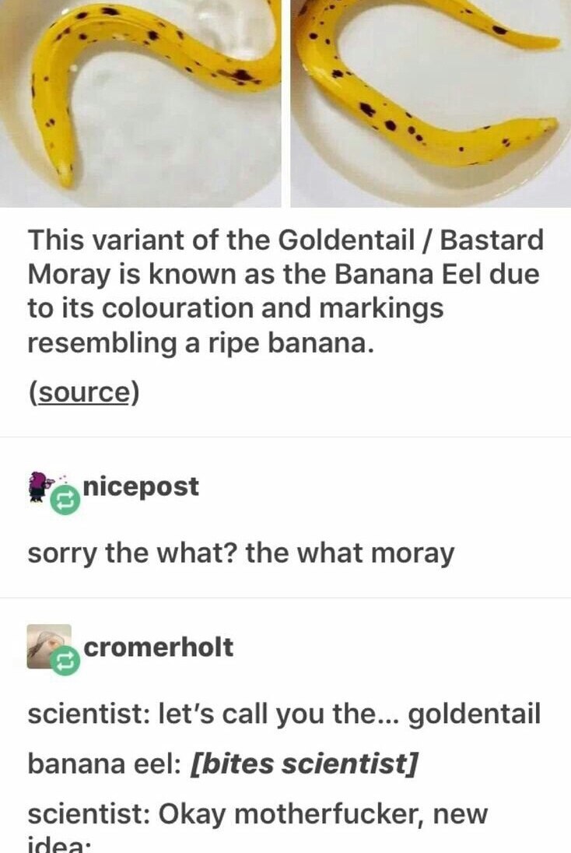571x853 pixels.
Task: Click the green reblog icon beside cromerholt
Action: [x=65, y=661]
